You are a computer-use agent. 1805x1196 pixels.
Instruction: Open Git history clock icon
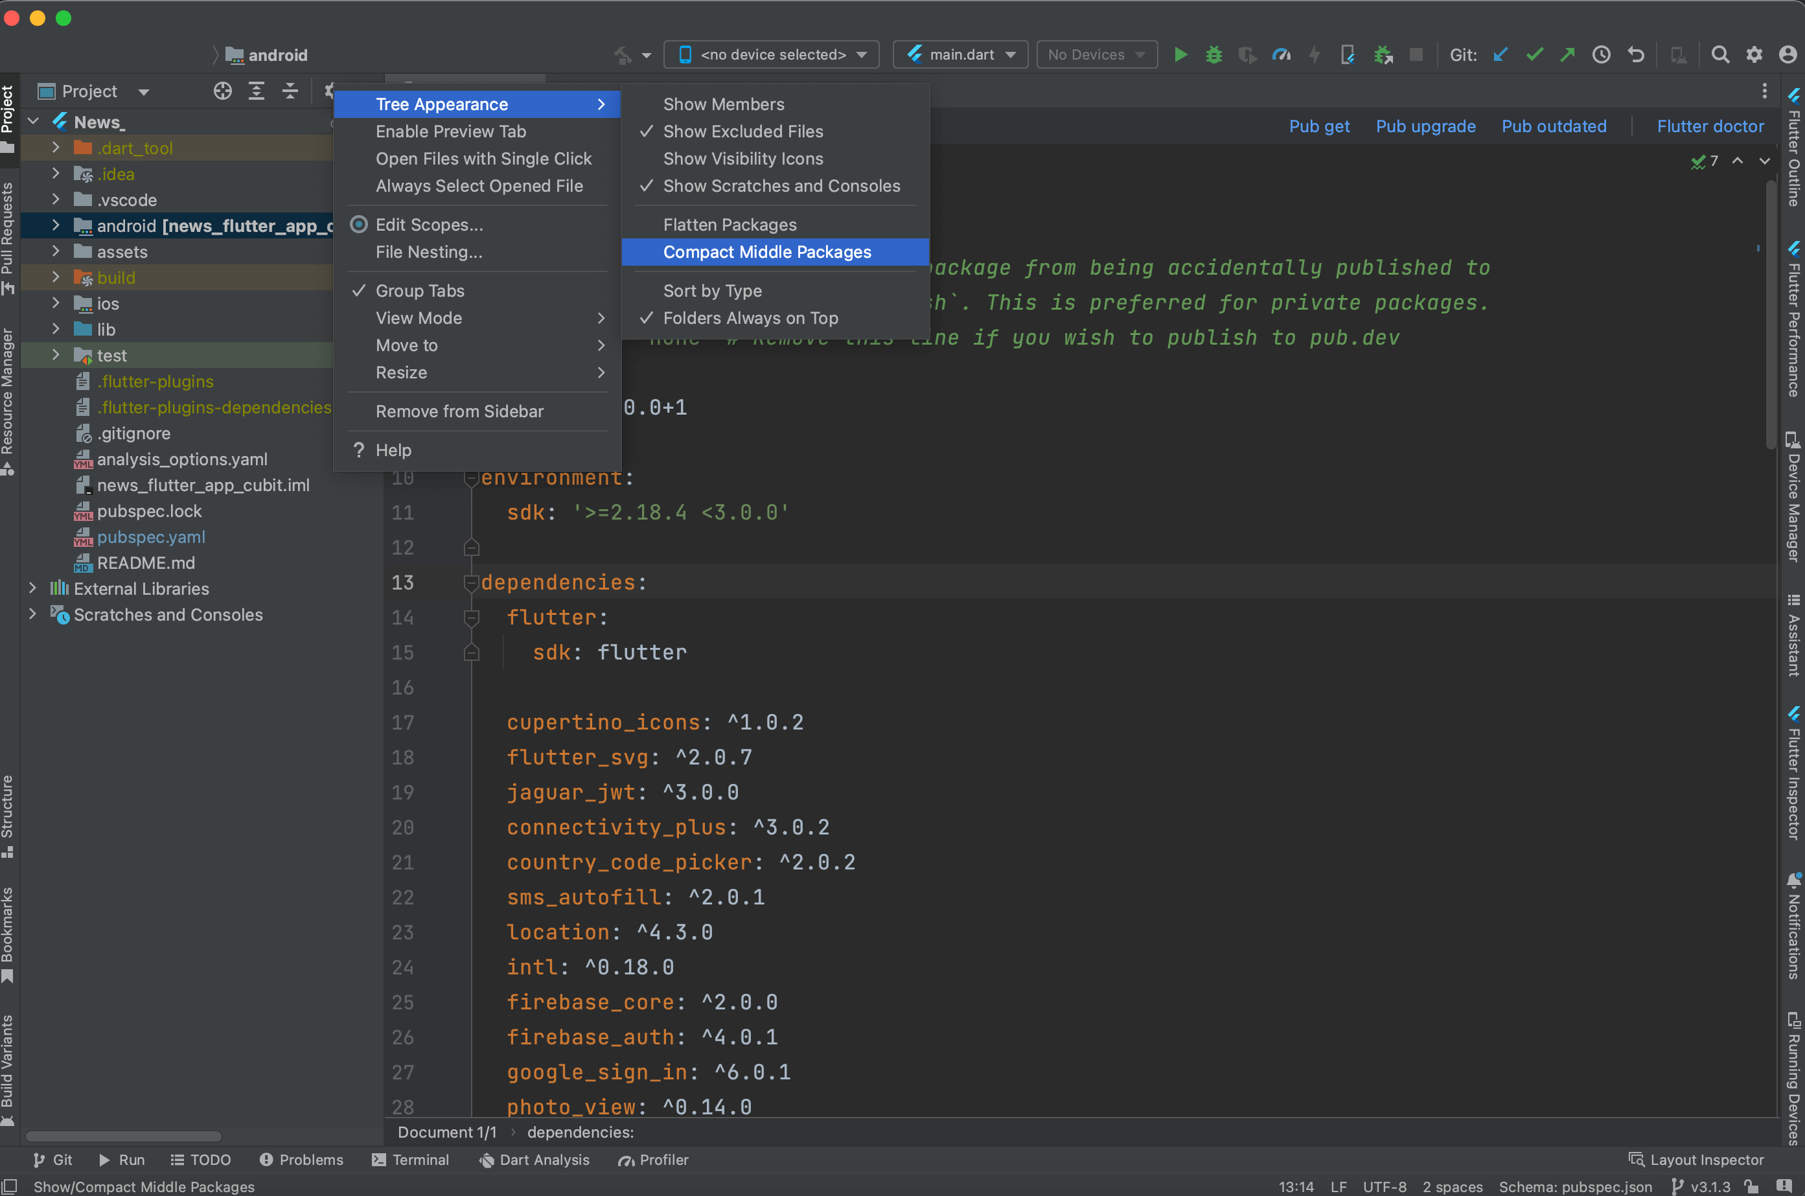[1601, 54]
